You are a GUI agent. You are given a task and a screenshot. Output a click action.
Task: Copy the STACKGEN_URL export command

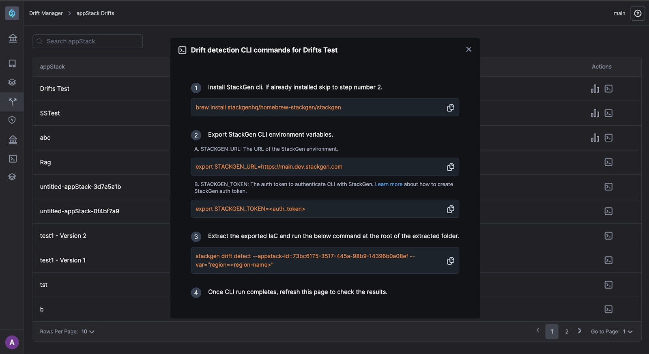coord(450,167)
